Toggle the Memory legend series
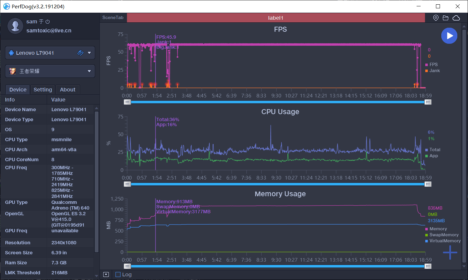This screenshot has height=280, width=468. pos(436,229)
